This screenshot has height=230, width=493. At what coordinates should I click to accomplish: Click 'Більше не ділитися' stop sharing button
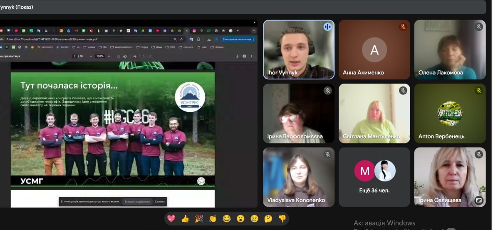pyautogui.click(x=137, y=202)
